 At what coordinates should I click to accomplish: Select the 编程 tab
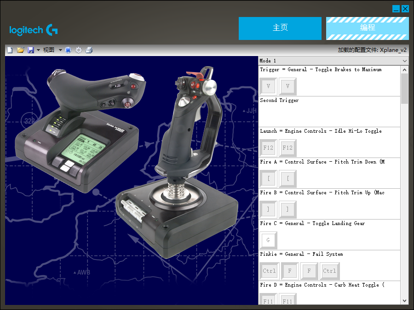pos(367,28)
